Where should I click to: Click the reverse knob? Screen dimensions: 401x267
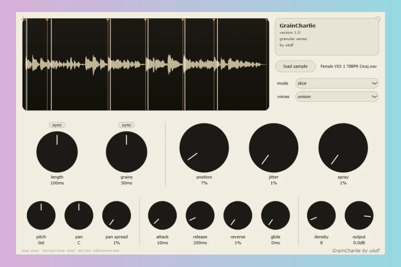tap(238, 215)
